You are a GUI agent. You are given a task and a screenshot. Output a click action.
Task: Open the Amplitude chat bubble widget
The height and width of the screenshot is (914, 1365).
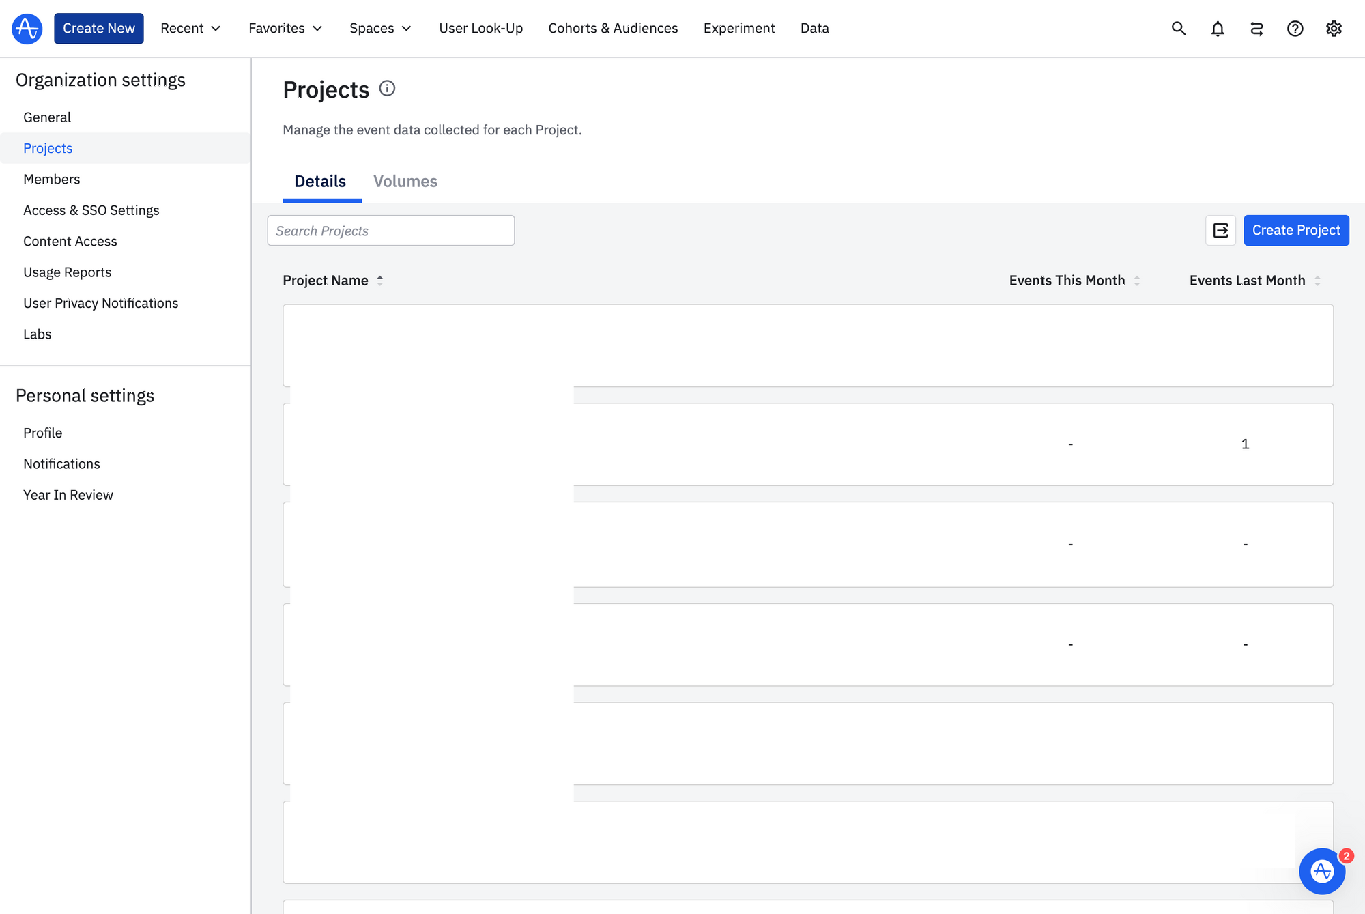tap(1321, 871)
